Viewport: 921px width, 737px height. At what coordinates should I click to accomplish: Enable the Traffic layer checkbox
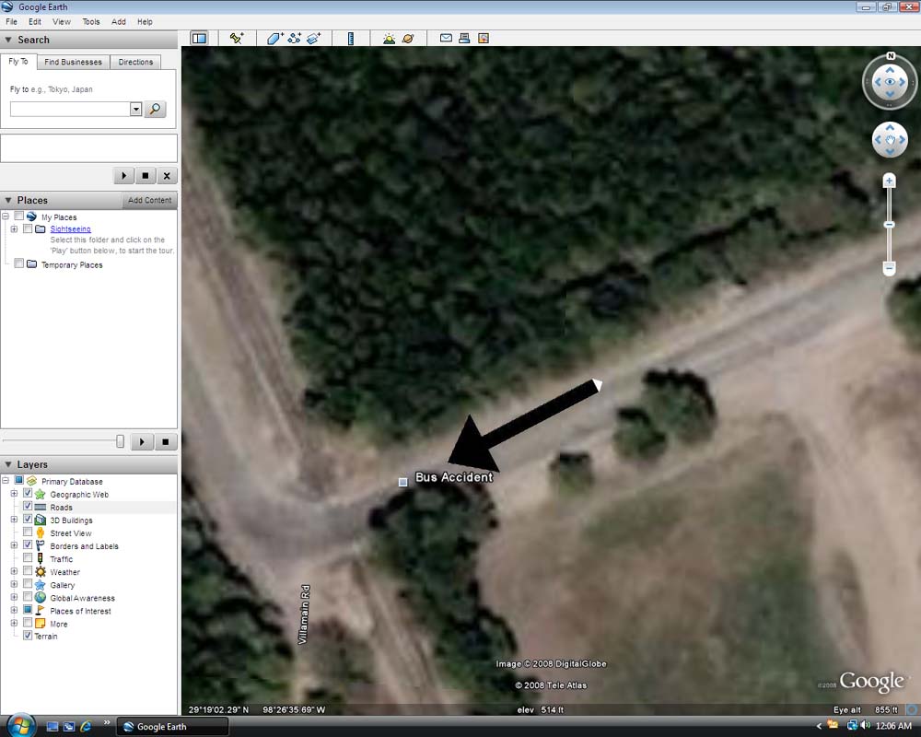coord(28,558)
